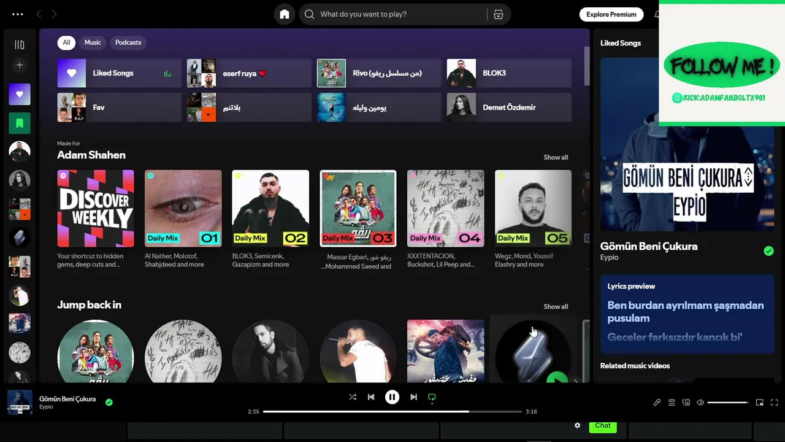
Task: Select the All filter chip
Action: (66, 42)
